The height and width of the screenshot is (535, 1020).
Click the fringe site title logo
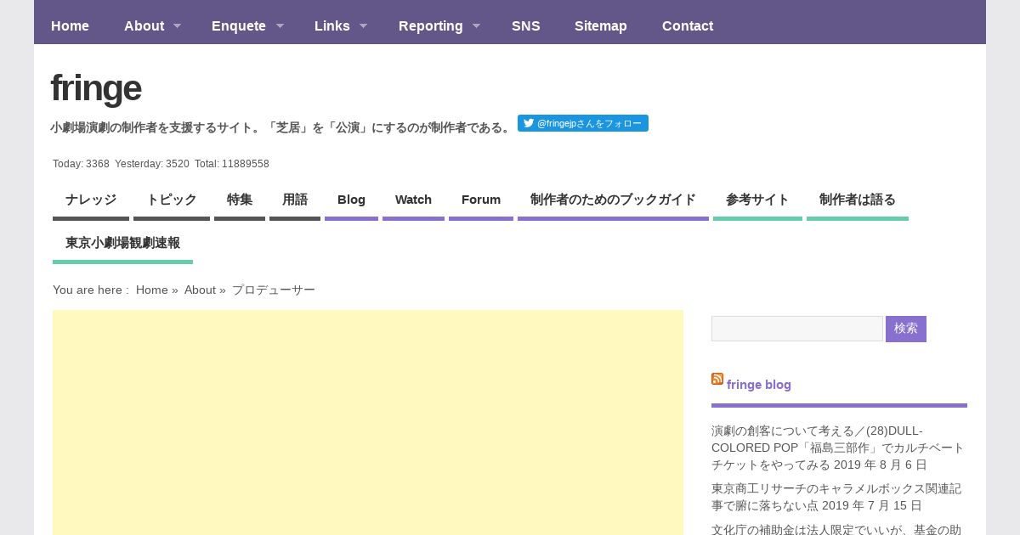96,88
